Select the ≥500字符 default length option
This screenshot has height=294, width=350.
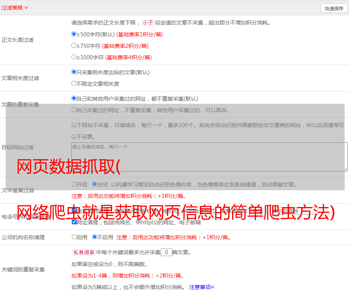[74, 34]
